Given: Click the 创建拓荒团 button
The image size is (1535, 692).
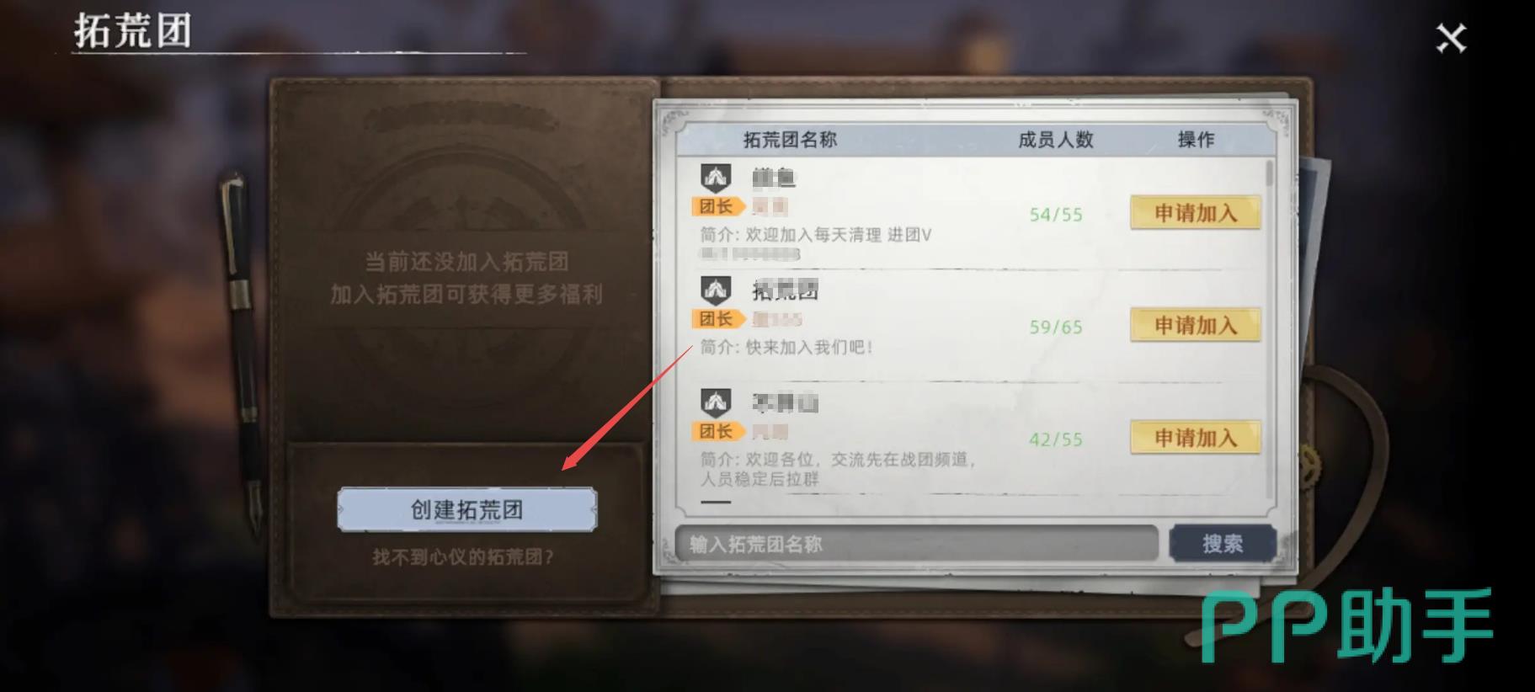Looking at the screenshot, I should (467, 509).
